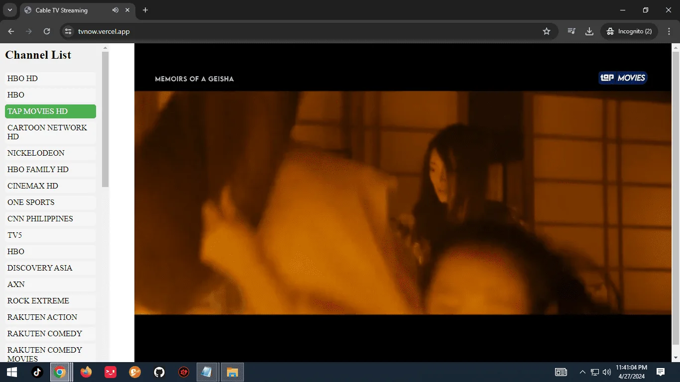The height and width of the screenshot is (382, 680).
Task: Open Chrome's three-dot menu
Action: coord(668,31)
